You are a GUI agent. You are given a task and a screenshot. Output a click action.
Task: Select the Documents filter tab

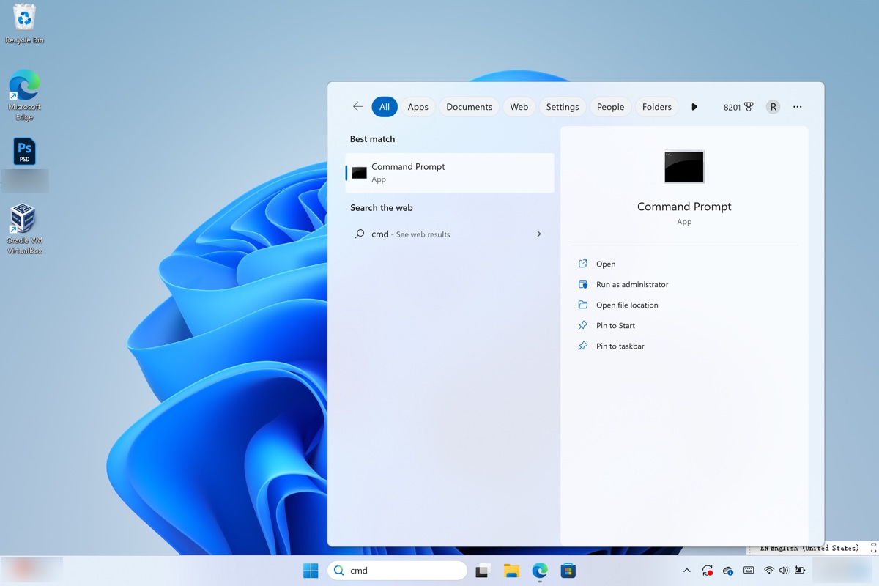[469, 106]
